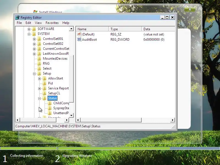Click the AuditBoot DWORD value icon
Image resolution: width=220 pixels, height=165 pixels.
pos(79,39)
